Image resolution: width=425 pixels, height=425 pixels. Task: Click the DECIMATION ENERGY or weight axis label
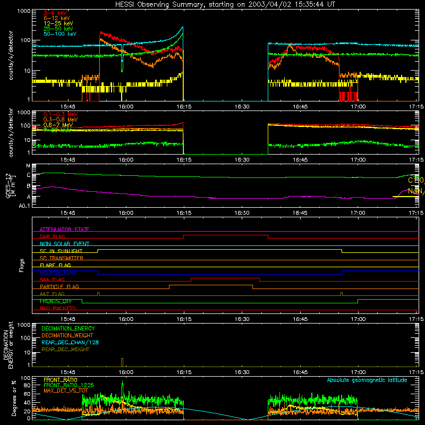tap(8, 345)
